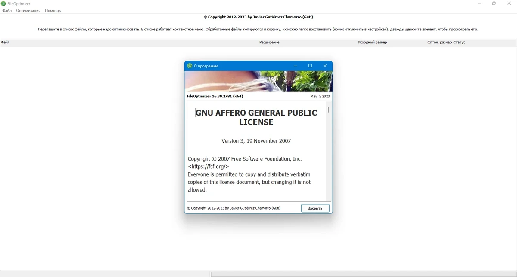Click the license text scrollbar thumb

click(x=328, y=110)
